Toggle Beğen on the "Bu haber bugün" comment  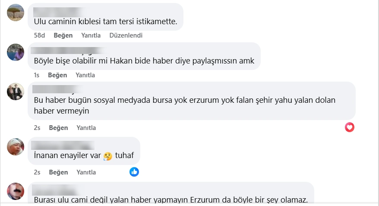coord(58,128)
